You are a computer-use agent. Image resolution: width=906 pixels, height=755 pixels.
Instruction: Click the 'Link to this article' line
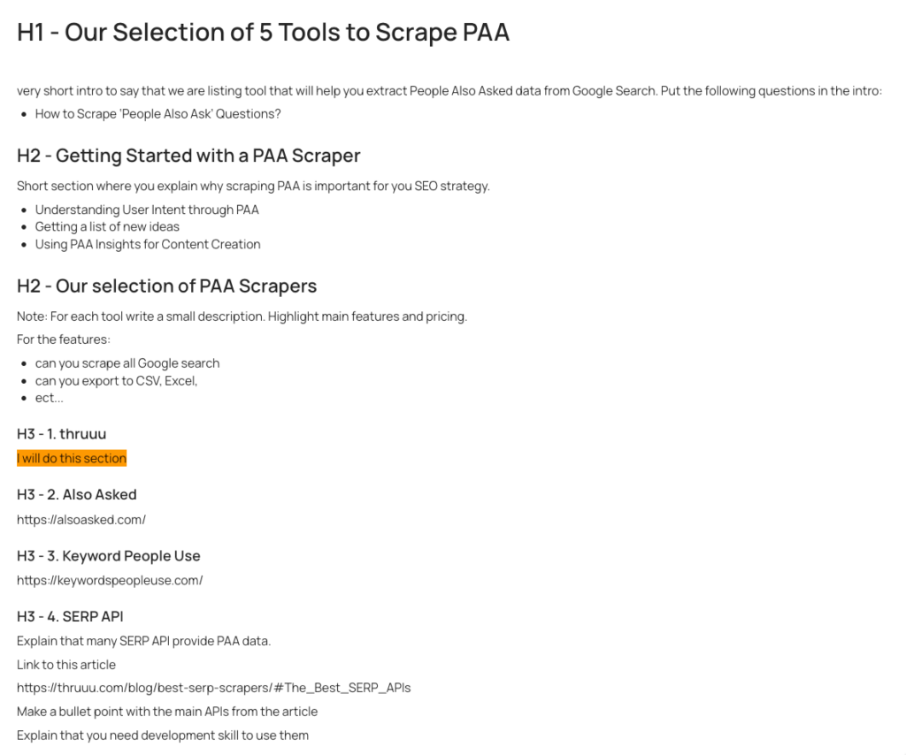[x=66, y=665]
